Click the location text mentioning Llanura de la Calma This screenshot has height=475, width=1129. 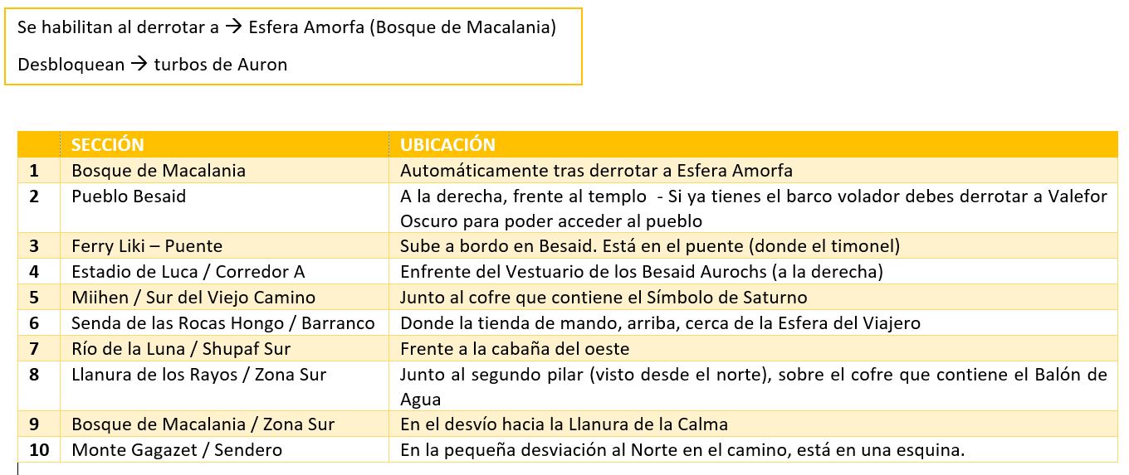click(x=564, y=424)
